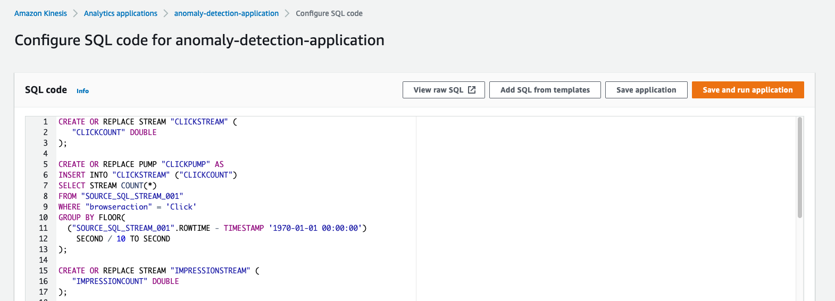Click the chevron after Amazon Kinesis breadcrumb

(x=76, y=13)
